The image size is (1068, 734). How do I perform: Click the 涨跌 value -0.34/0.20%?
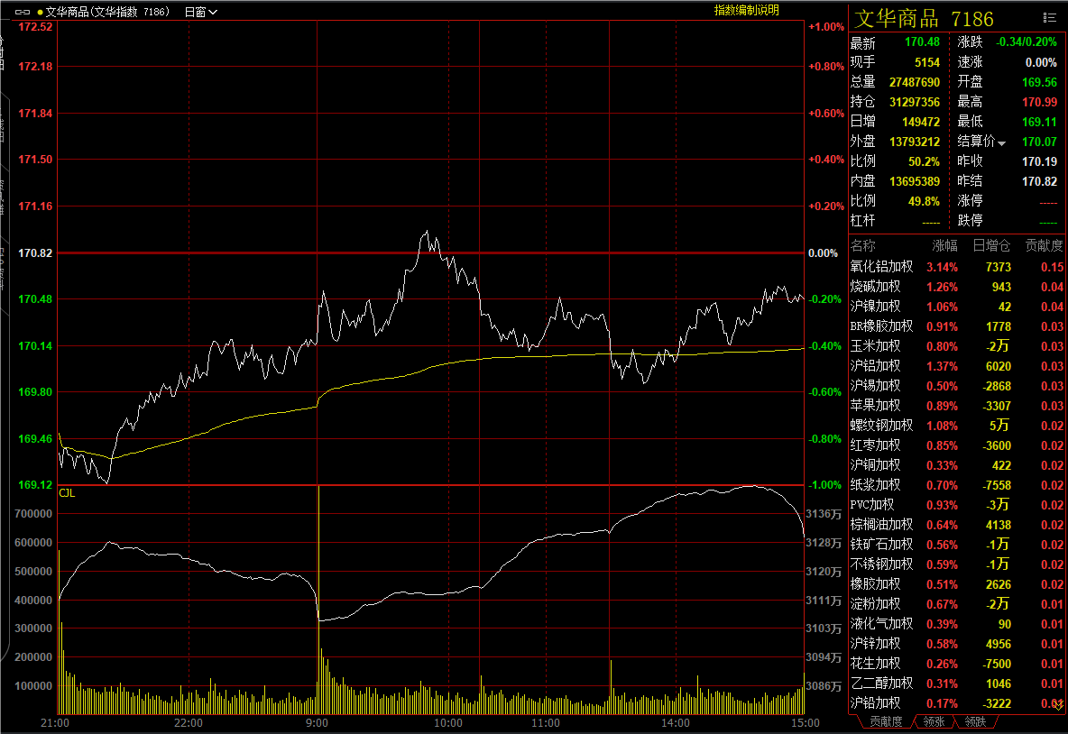pyautogui.click(x=1027, y=42)
